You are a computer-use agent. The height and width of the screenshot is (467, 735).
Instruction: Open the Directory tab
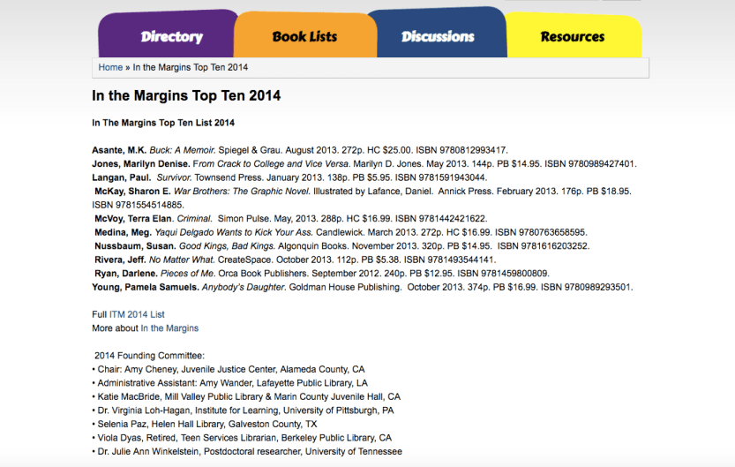[x=171, y=37]
